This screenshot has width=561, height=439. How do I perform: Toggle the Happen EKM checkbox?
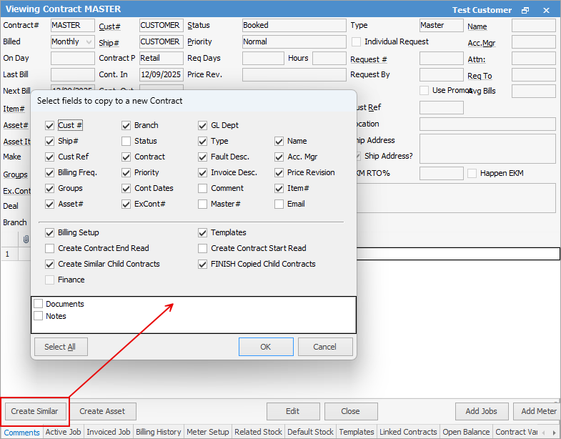click(472, 173)
